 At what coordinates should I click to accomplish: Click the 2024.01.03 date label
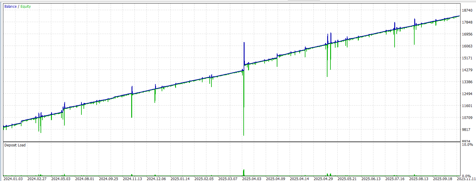[x=13, y=179]
